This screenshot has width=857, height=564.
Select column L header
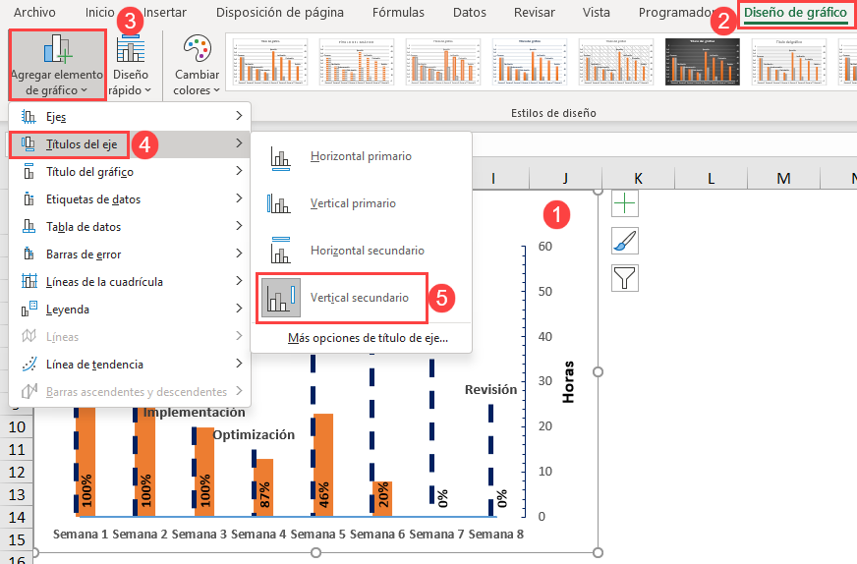pos(711,178)
